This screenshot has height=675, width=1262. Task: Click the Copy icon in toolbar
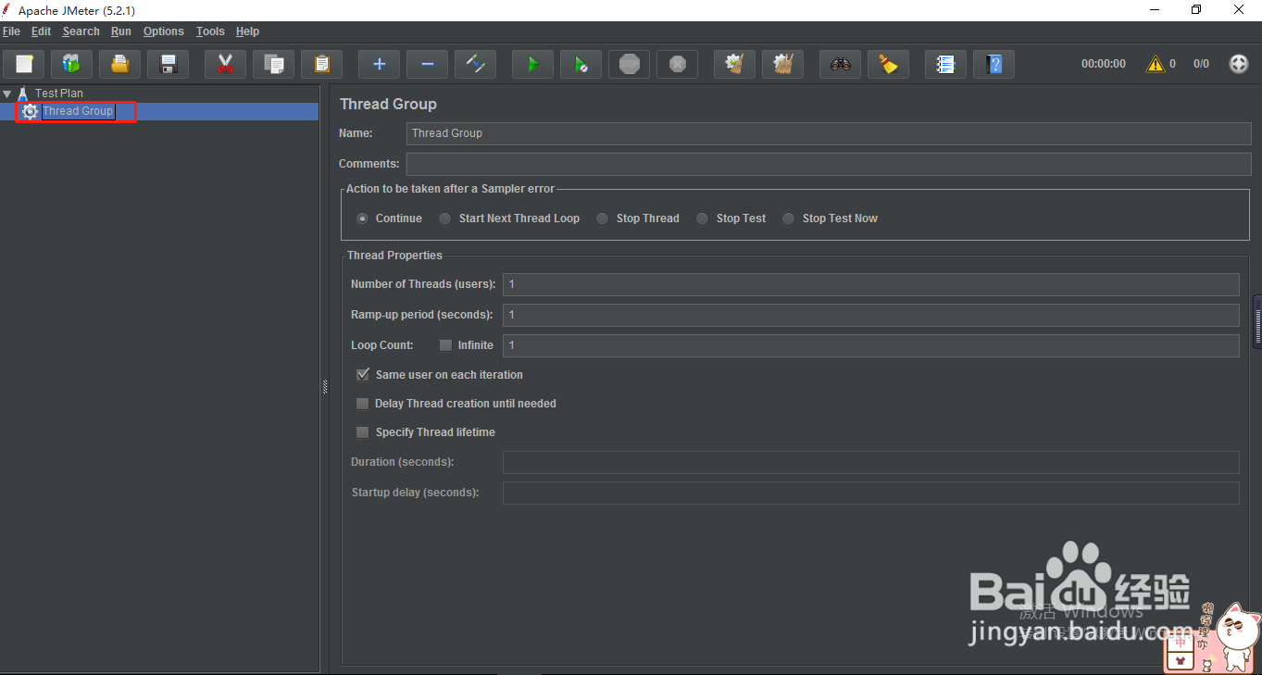(273, 64)
